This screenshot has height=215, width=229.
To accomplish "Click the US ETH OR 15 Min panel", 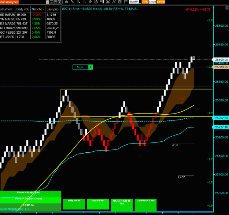I will pos(122,205).
